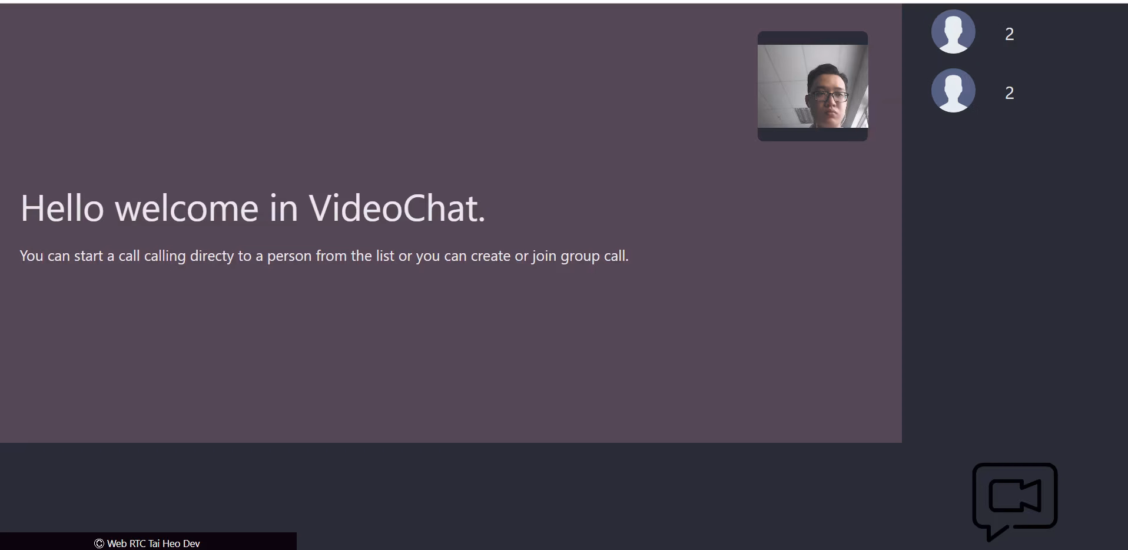Click the name "2" beside the bottom avatar

pyautogui.click(x=1009, y=93)
